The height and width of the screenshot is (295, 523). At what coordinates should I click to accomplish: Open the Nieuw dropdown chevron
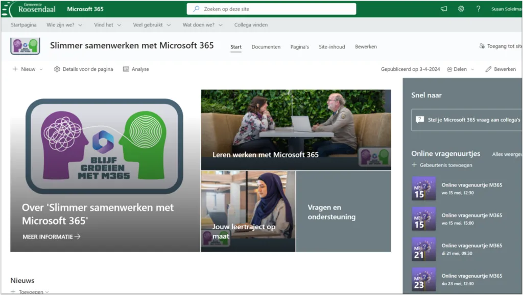tap(41, 69)
